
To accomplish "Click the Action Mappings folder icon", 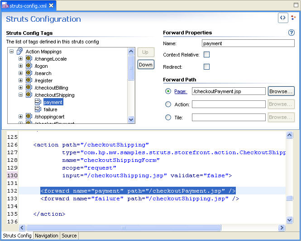I will coord(19,51).
